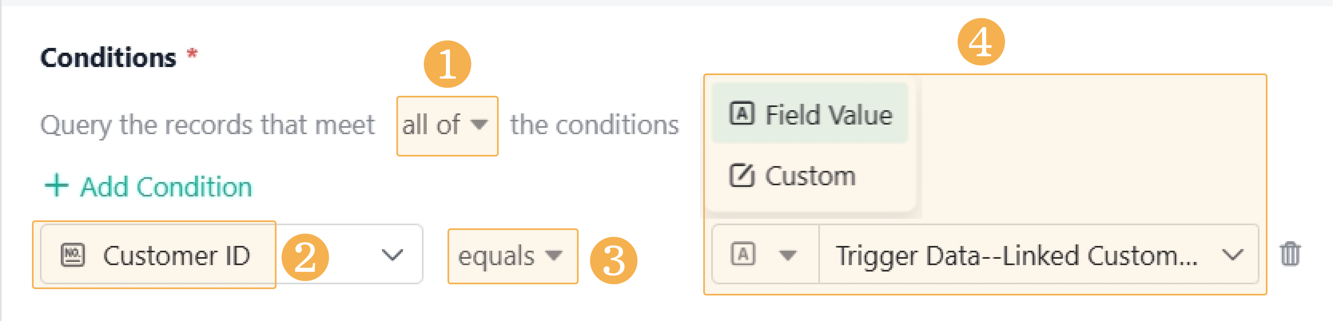This screenshot has width=1333, height=321.
Task: Click the Trigger Data--Linked Custom value text
Action: coord(1016,256)
